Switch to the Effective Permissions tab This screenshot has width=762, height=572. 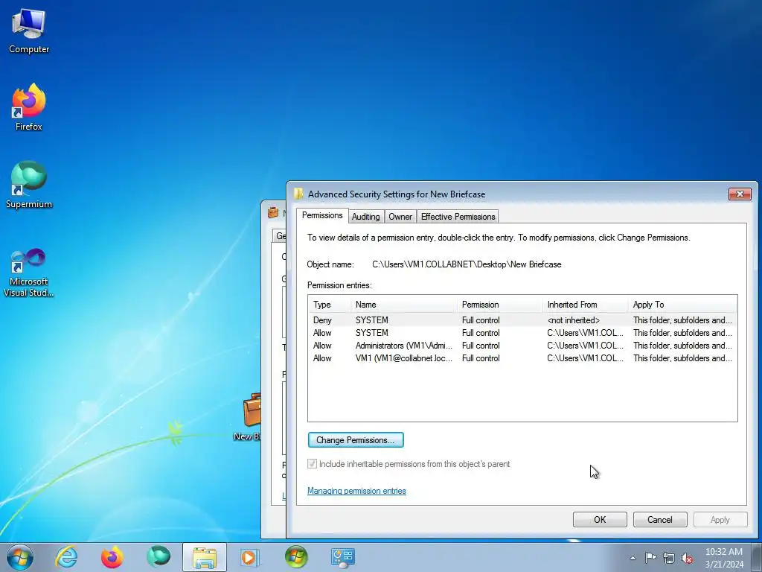pos(458,217)
